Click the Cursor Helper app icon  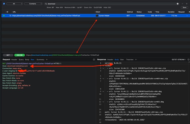[x=97, y=16]
